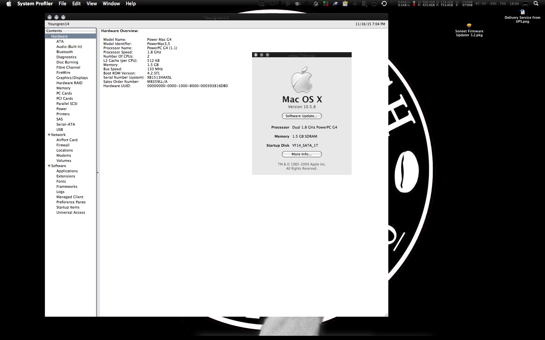Open the File menu

[62, 4]
